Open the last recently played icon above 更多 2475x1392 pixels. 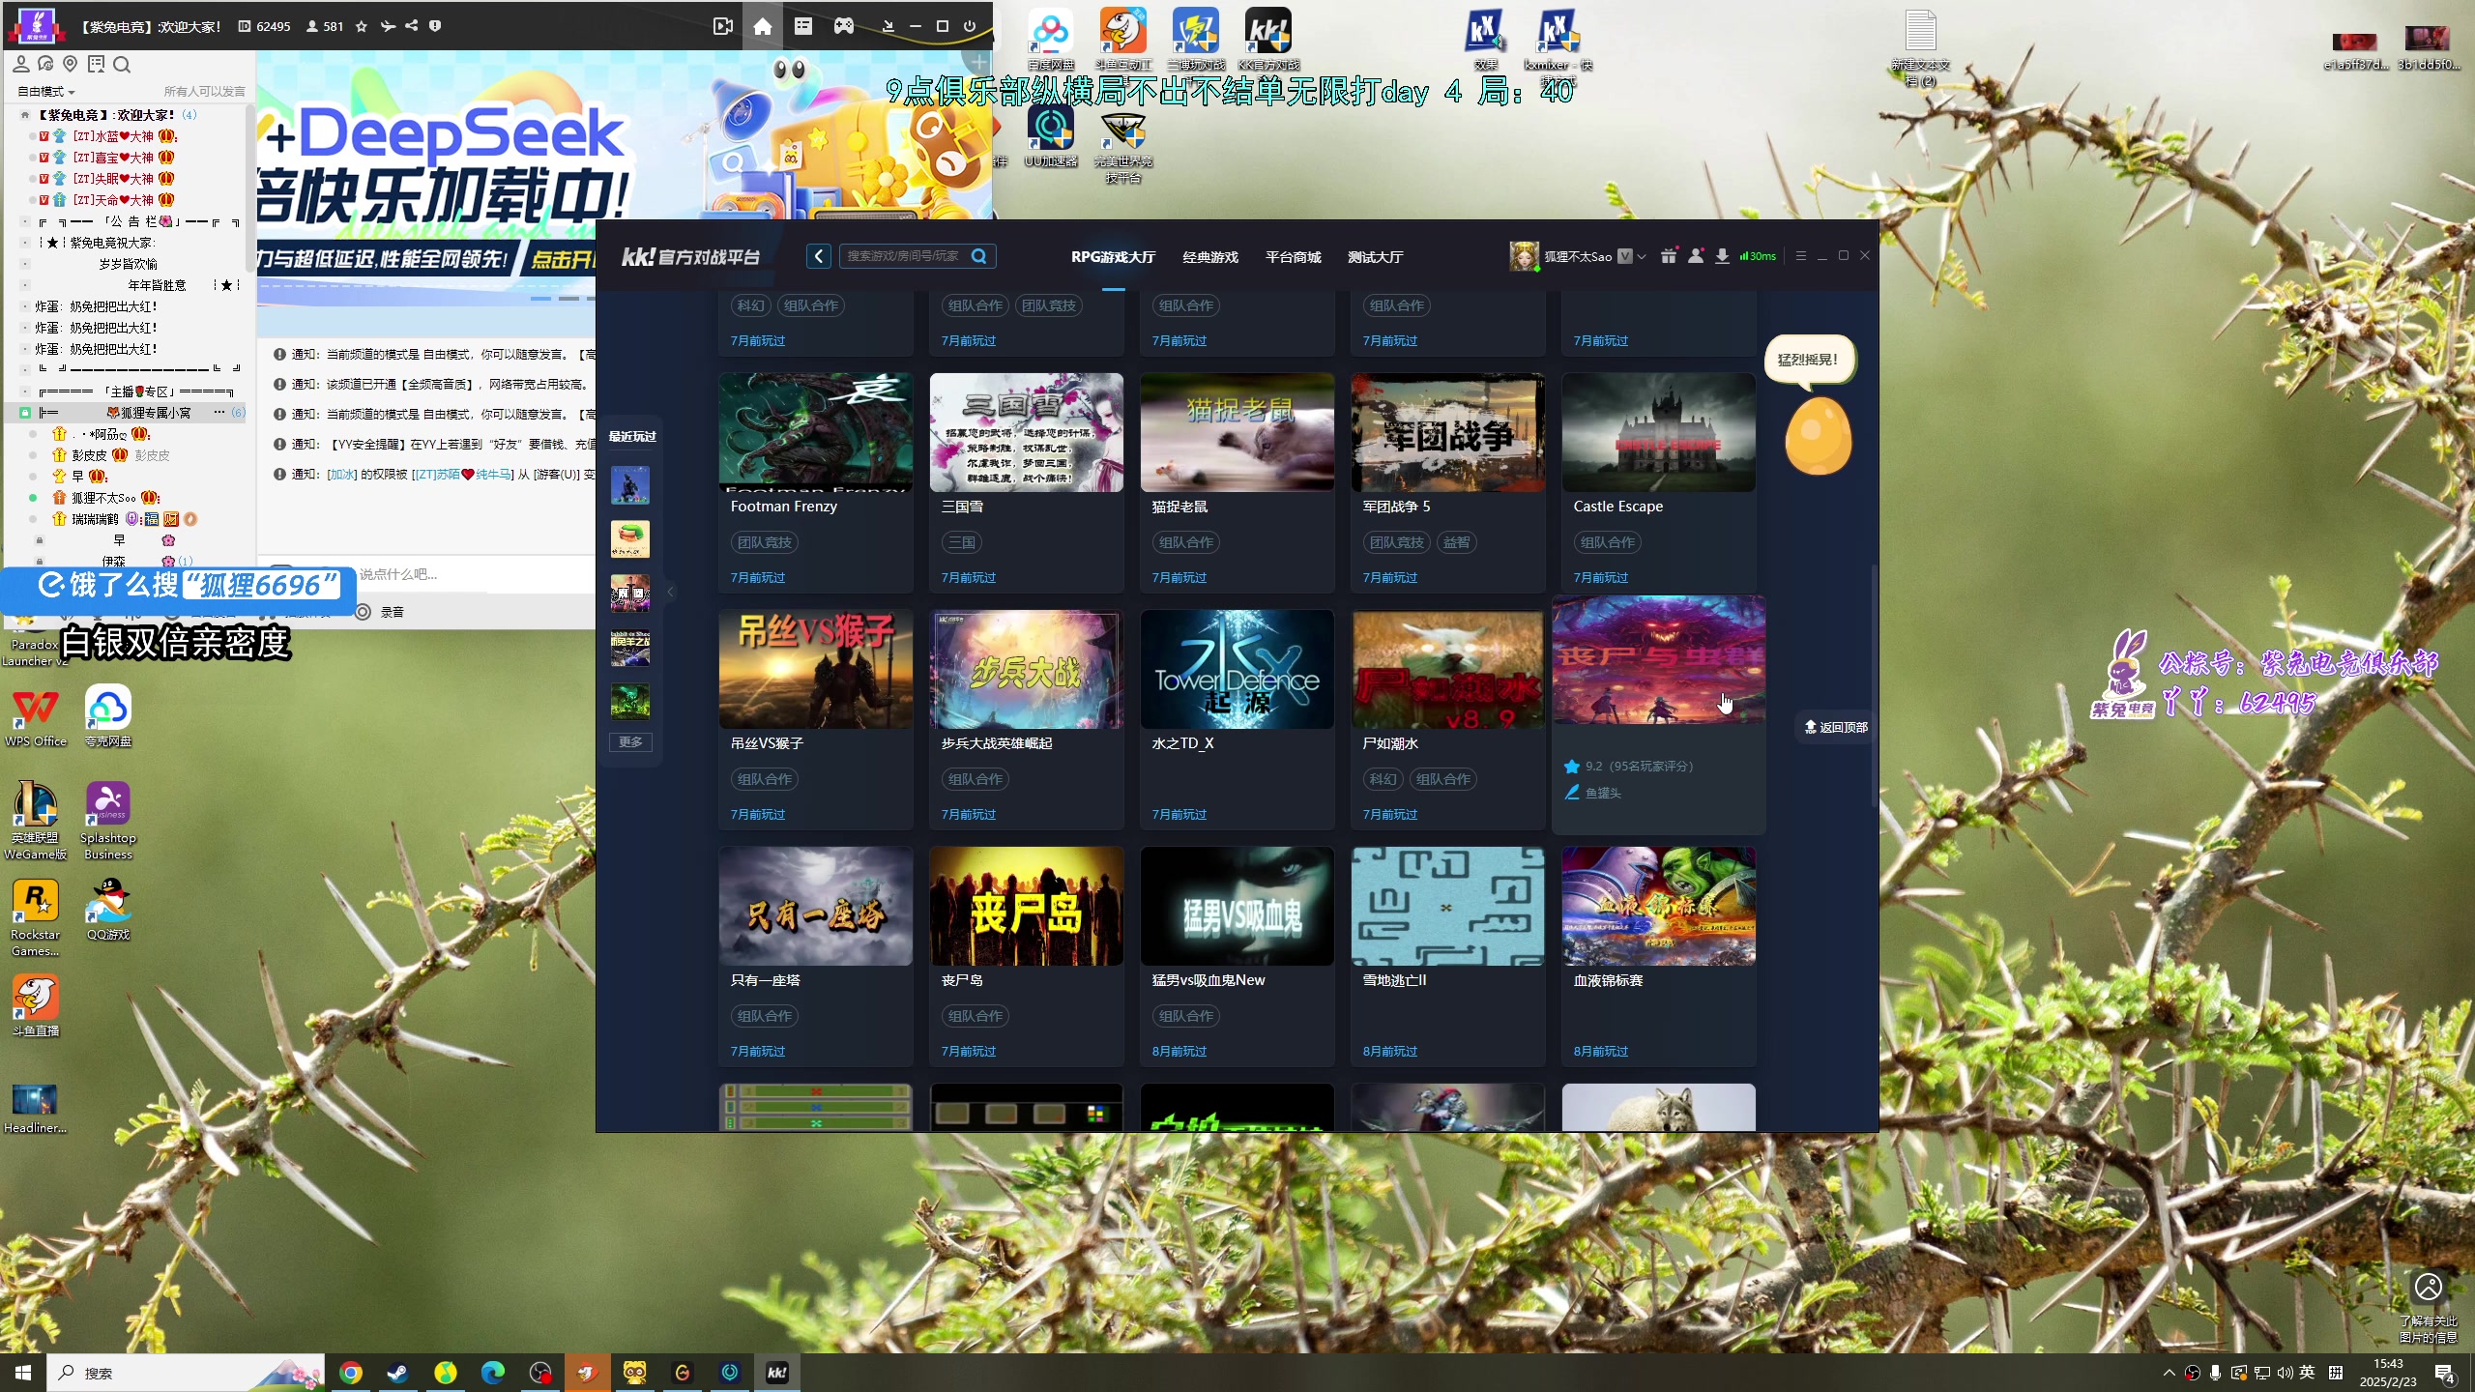629,701
